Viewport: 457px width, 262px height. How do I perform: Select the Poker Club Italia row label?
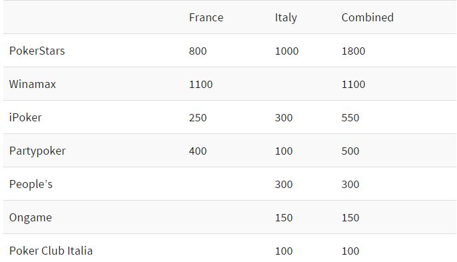pos(51,251)
